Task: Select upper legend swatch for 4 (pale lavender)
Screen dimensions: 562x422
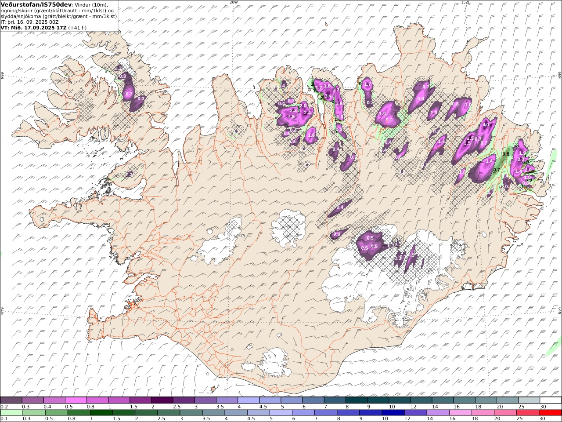Action: tap(248, 400)
